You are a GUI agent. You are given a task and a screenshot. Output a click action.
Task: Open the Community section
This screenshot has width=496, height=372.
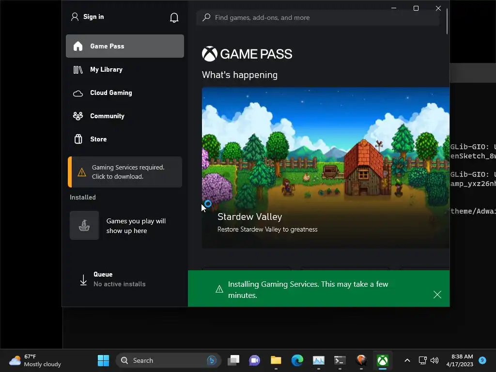[x=124, y=116]
